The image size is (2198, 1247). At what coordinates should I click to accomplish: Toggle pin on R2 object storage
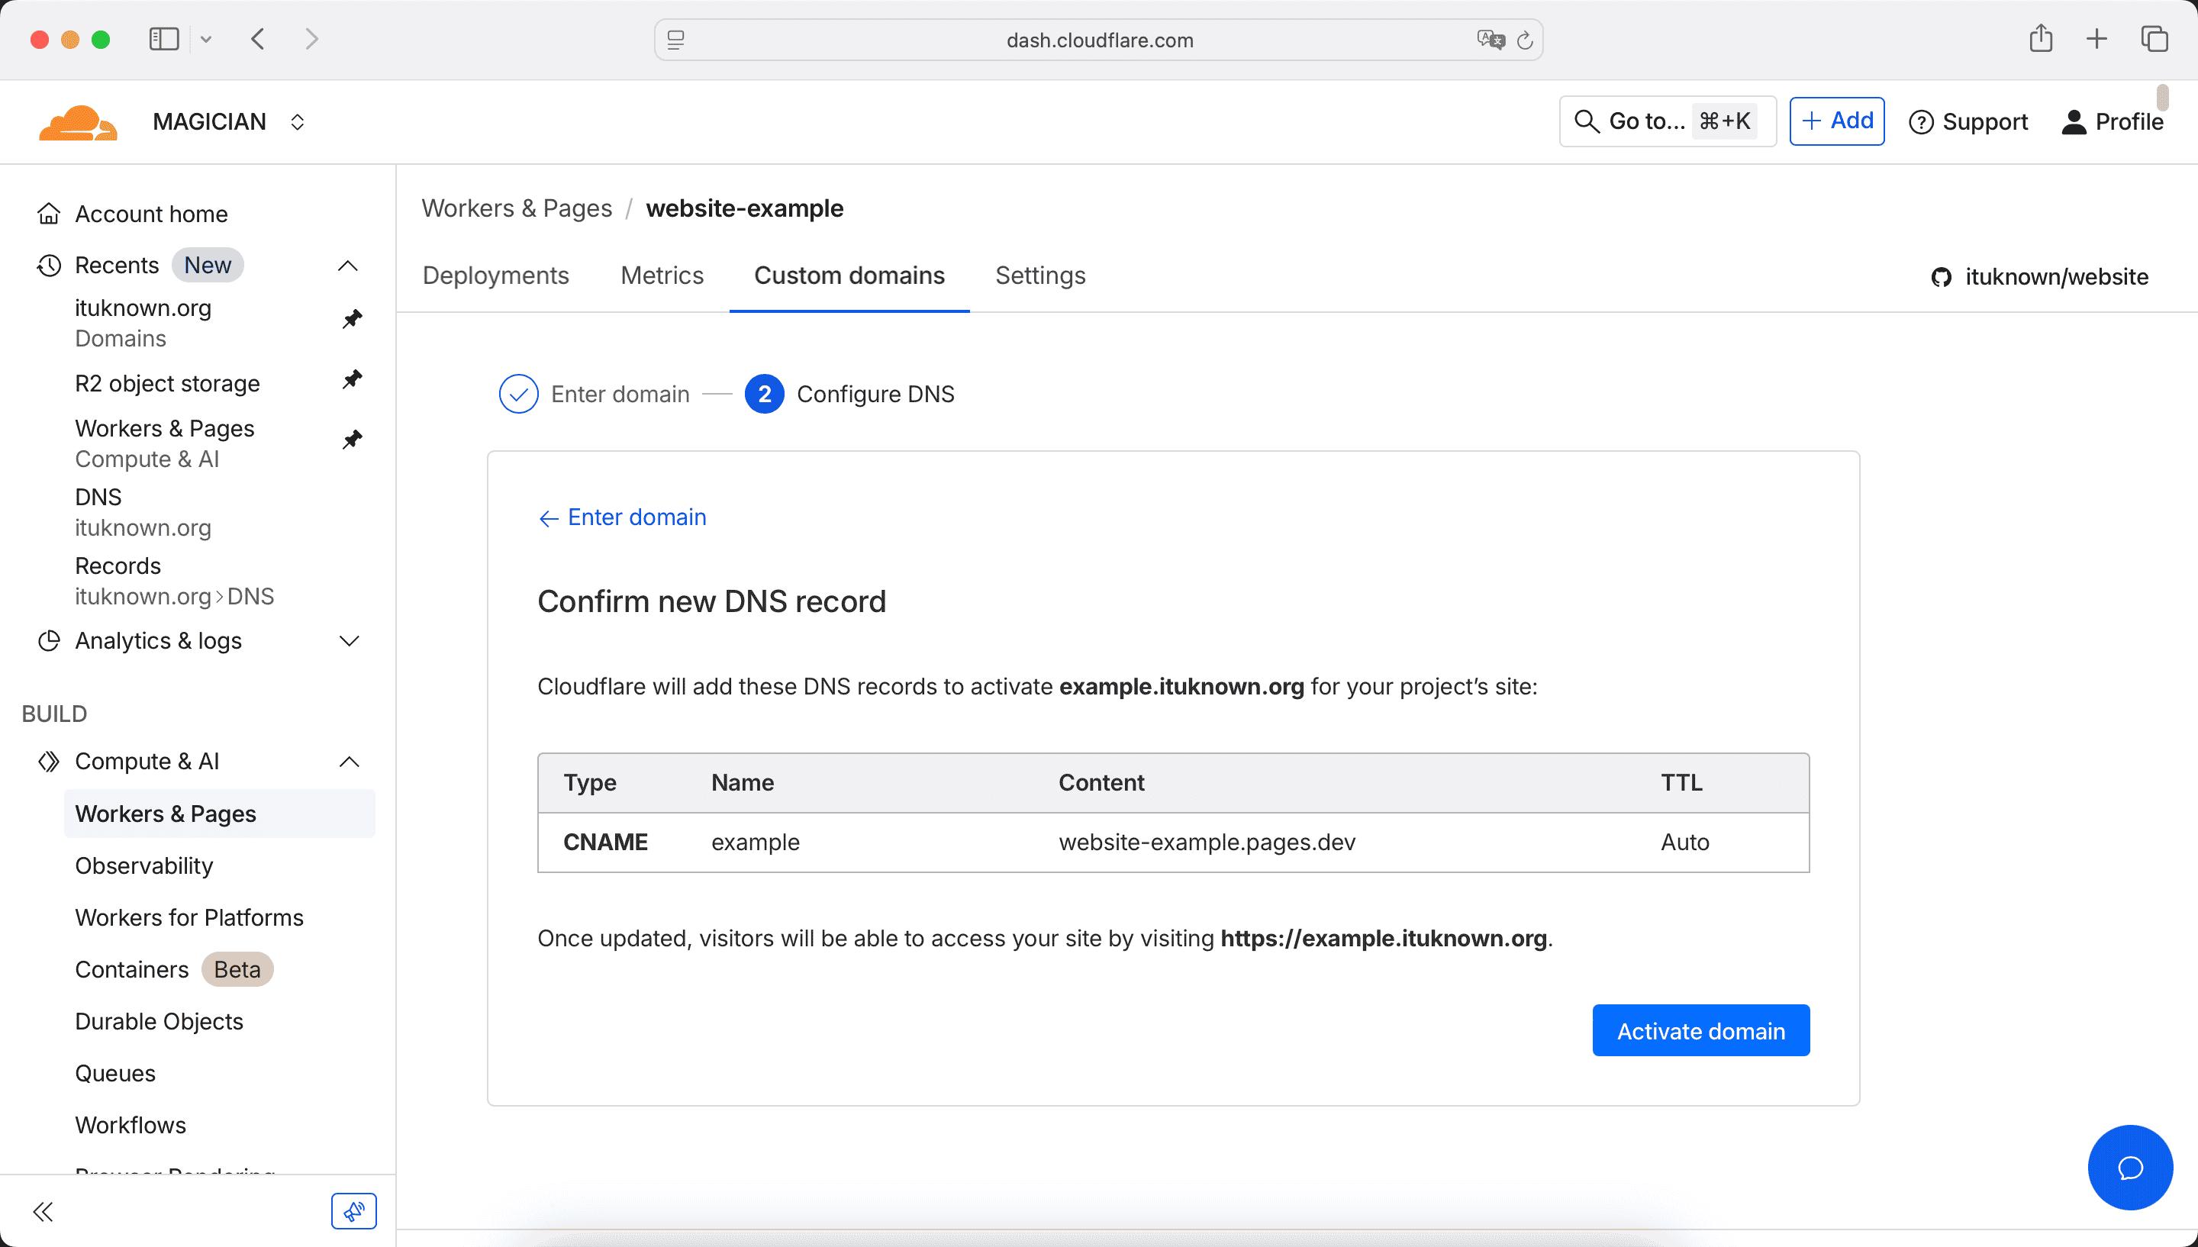click(352, 379)
